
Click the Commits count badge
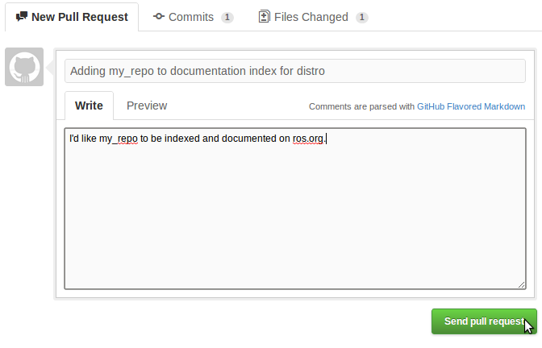tap(227, 18)
